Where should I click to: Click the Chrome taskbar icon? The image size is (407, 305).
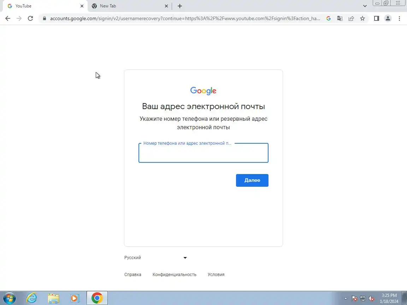pyautogui.click(x=97, y=298)
